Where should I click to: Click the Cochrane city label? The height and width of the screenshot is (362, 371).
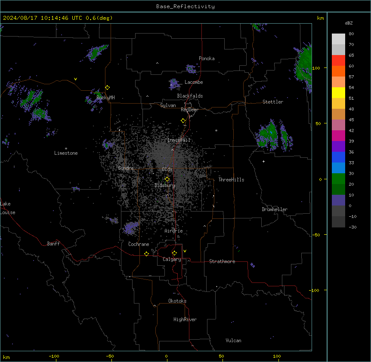click(x=139, y=244)
